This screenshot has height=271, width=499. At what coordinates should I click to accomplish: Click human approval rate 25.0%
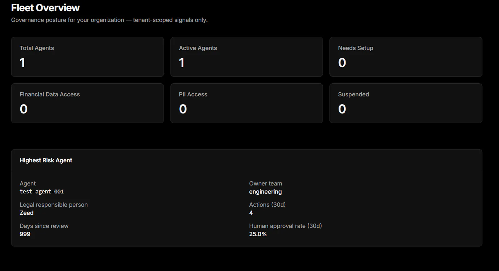tap(258, 234)
